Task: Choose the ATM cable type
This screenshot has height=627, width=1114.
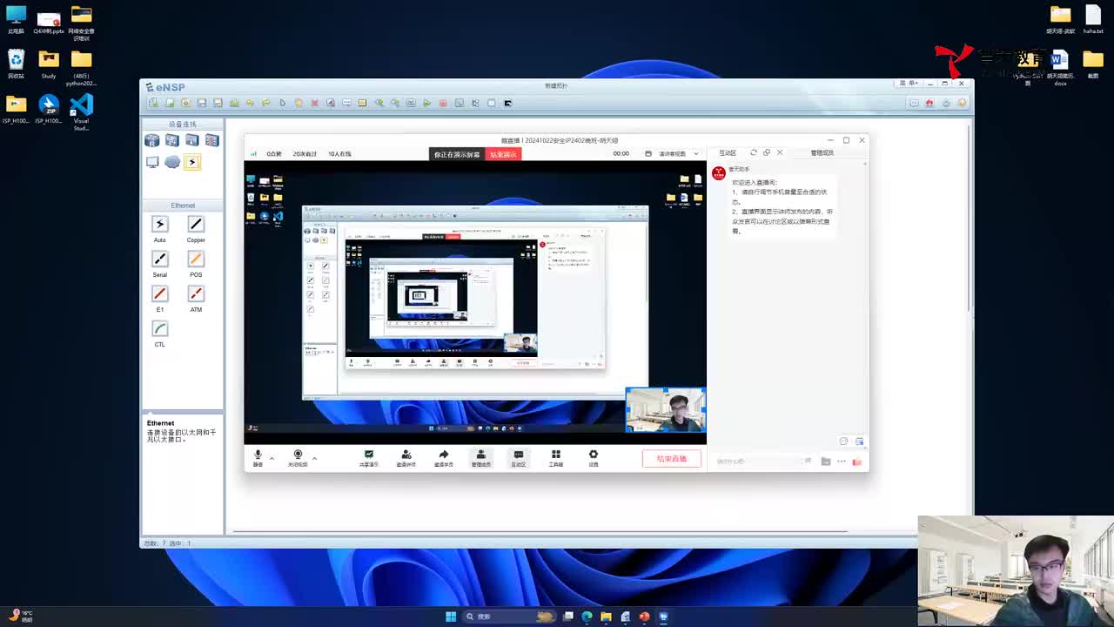Action: pyautogui.click(x=196, y=294)
